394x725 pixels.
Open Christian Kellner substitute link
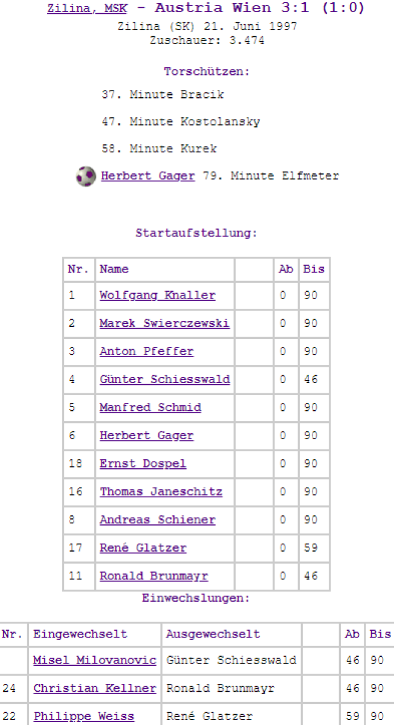pyautogui.click(x=95, y=688)
